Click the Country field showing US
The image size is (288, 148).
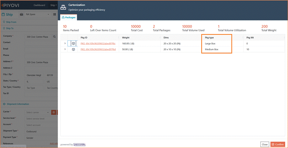(52, 82)
